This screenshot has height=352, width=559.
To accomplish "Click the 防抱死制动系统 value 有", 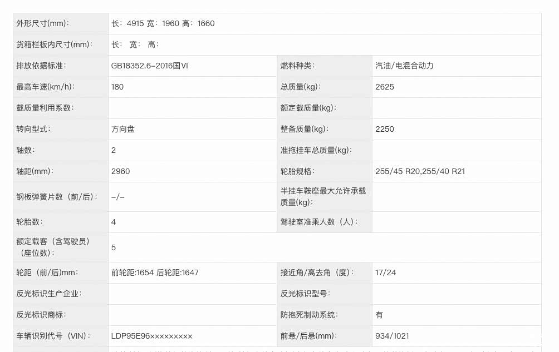I will 379,315.
